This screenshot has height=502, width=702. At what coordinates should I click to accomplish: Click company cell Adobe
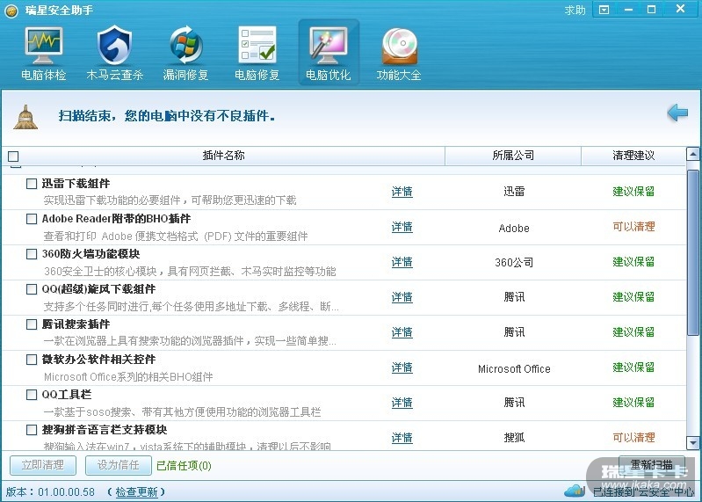514,229
